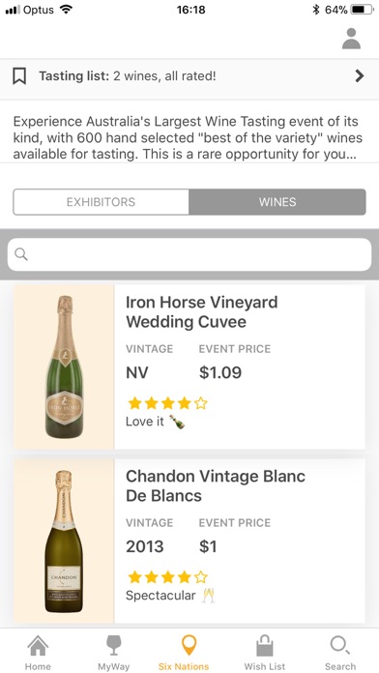Expand the truncated event description text
The width and height of the screenshot is (379, 673).
pyautogui.click(x=188, y=137)
